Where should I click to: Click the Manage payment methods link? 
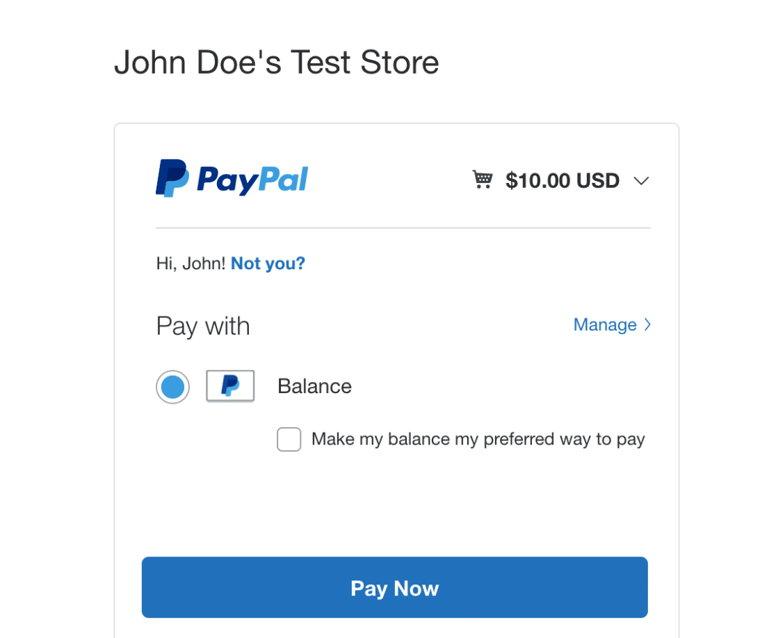(604, 324)
